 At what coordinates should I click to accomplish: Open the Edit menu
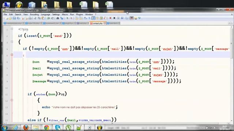tap(11, 15)
